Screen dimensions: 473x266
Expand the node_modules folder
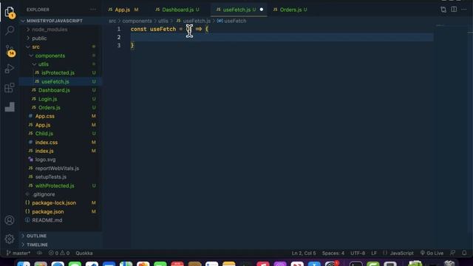pyautogui.click(x=50, y=30)
